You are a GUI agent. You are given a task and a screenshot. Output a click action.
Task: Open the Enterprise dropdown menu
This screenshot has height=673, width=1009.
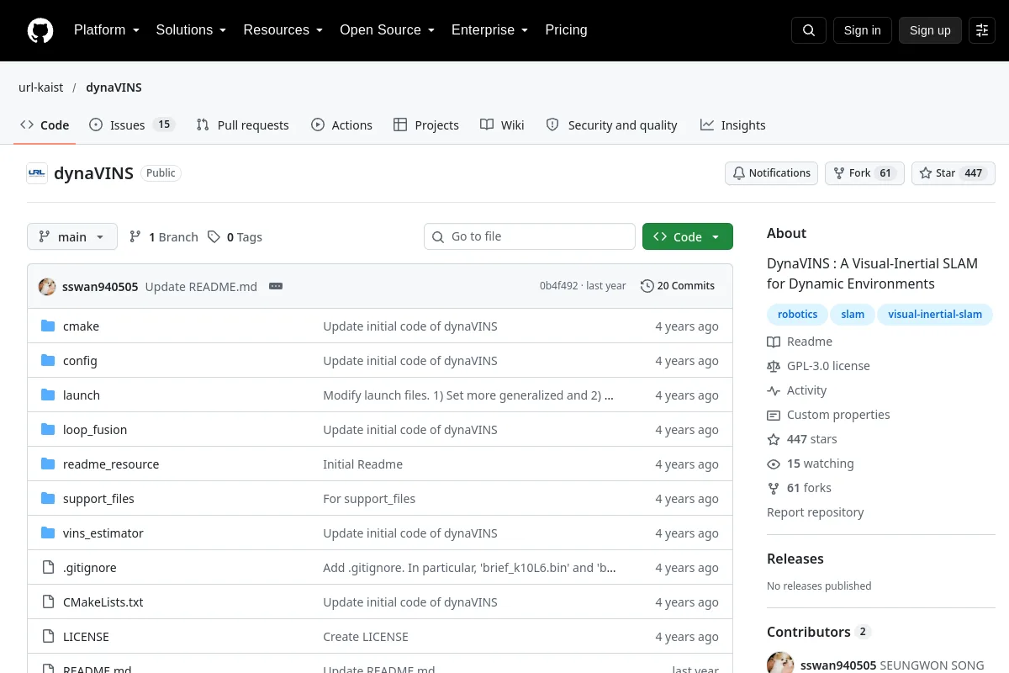pos(490,30)
